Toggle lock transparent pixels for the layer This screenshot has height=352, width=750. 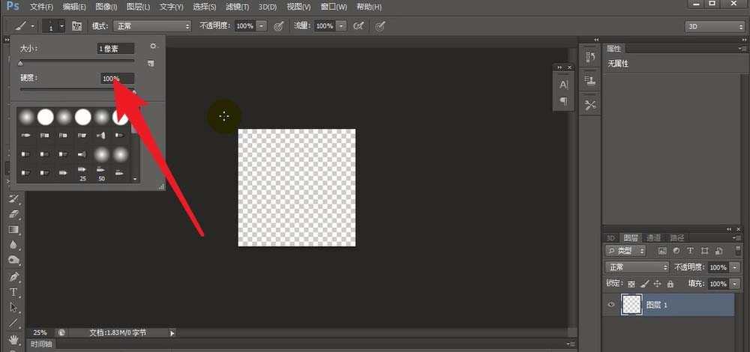(631, 284)
